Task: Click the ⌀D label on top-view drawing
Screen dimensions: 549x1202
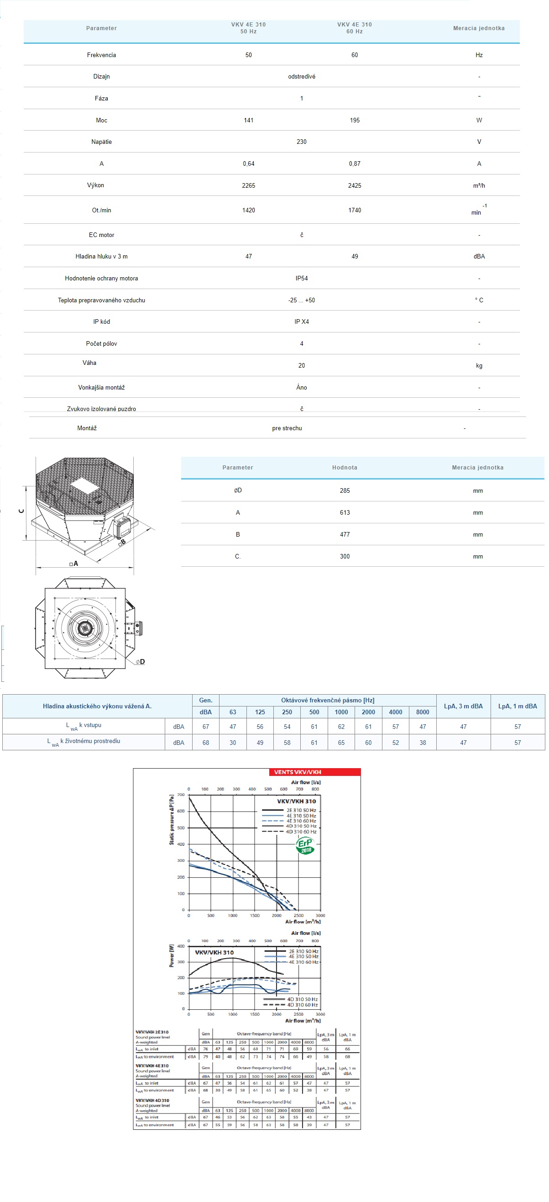Action: click(140, 662)
